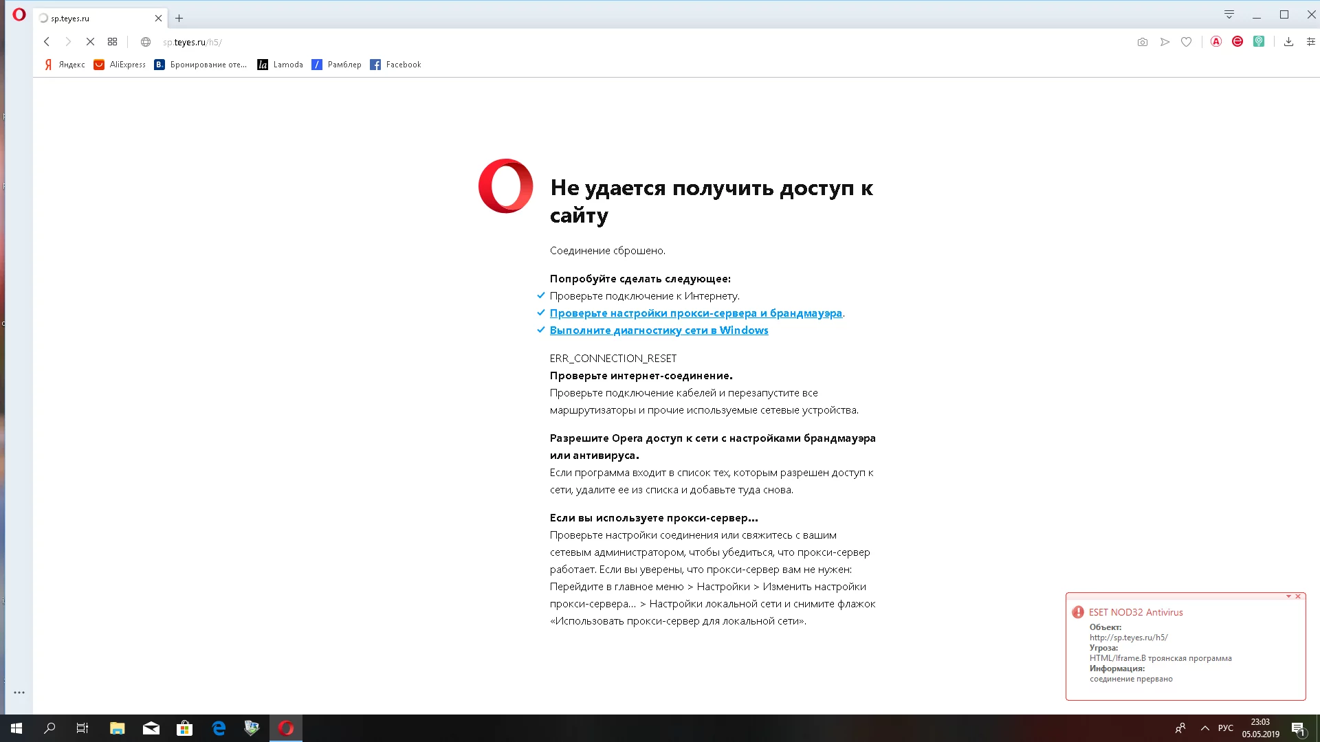
Task: Launch Microsoft Edge from the taskbar
Action: point(219,728)
